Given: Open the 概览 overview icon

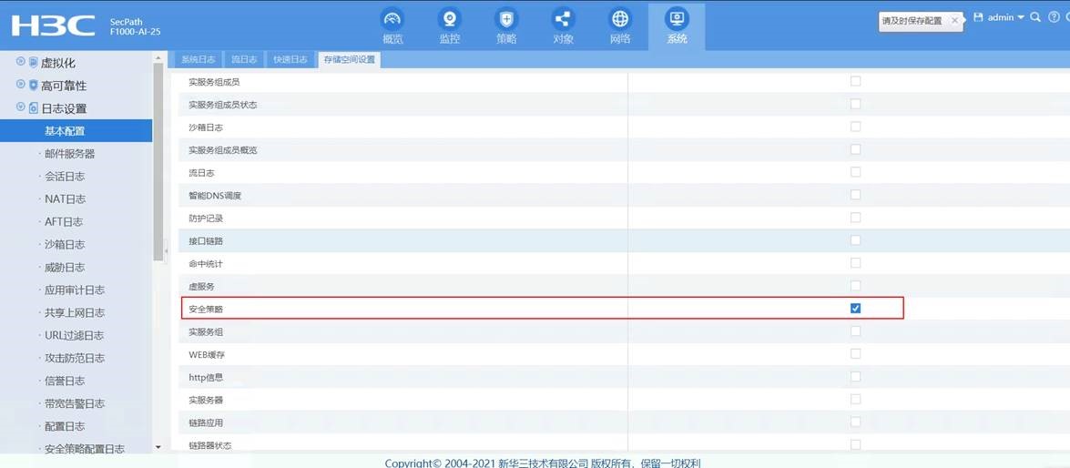Looking at the screenshot, I should click(392, 18).
